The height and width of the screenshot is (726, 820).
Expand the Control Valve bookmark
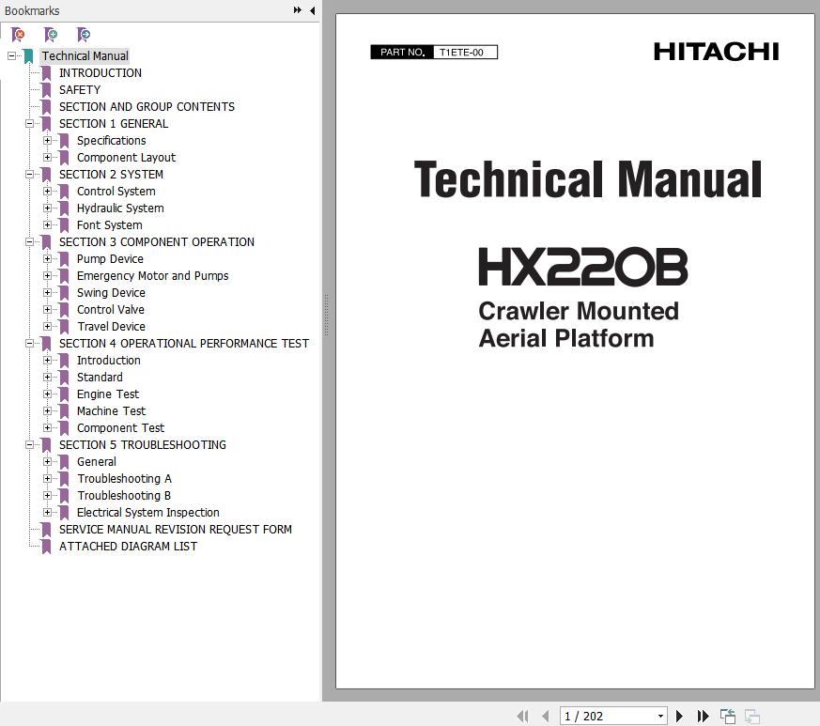(x=47, y=309)
